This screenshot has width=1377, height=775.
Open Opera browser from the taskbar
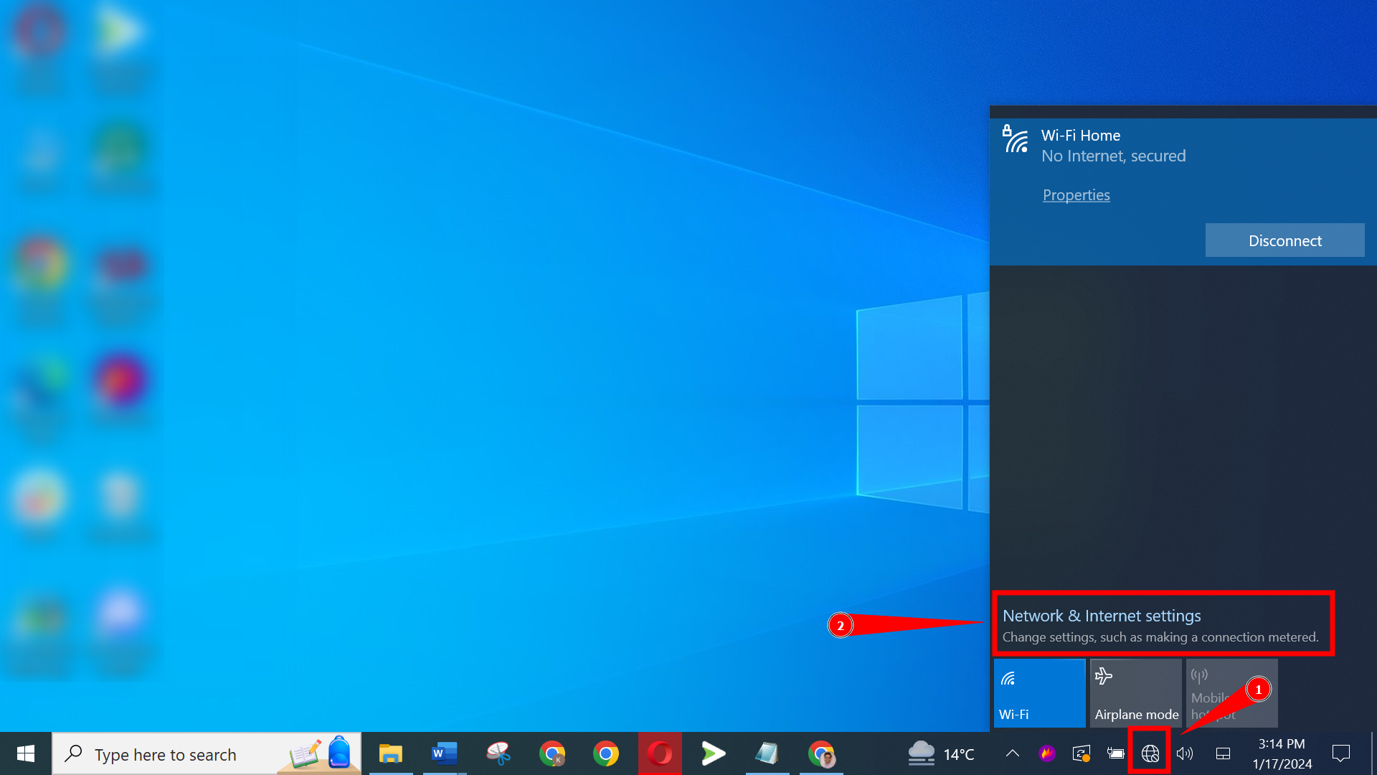pos(660,753)
